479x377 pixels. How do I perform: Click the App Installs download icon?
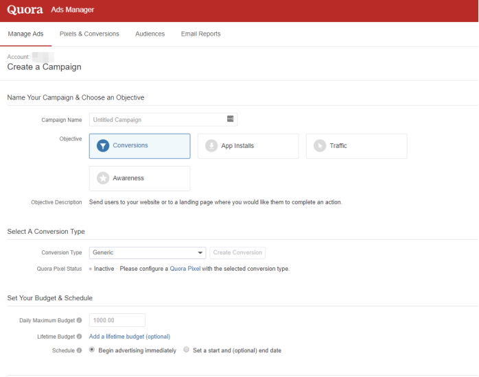pyautogui.click(x=211, y=146)
